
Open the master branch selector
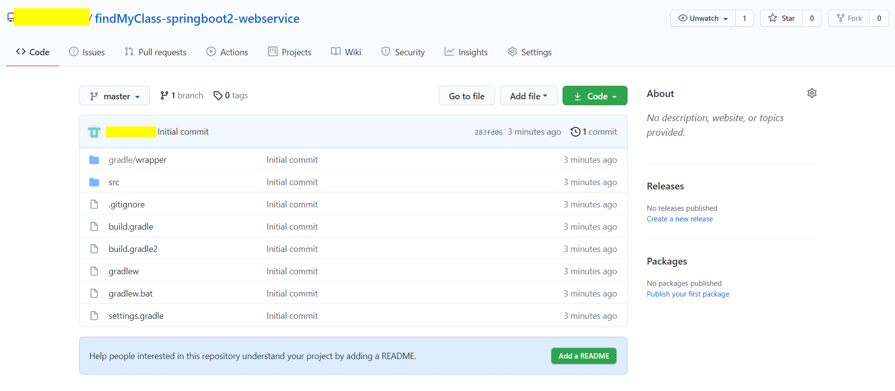point(115,96)
